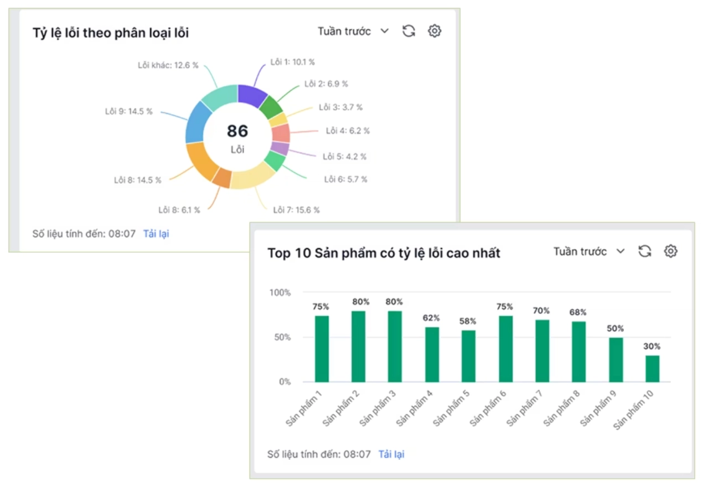Refresh the error classification donut chart
The width and height of the screenshot is (702, 486).
click(409, 31)
